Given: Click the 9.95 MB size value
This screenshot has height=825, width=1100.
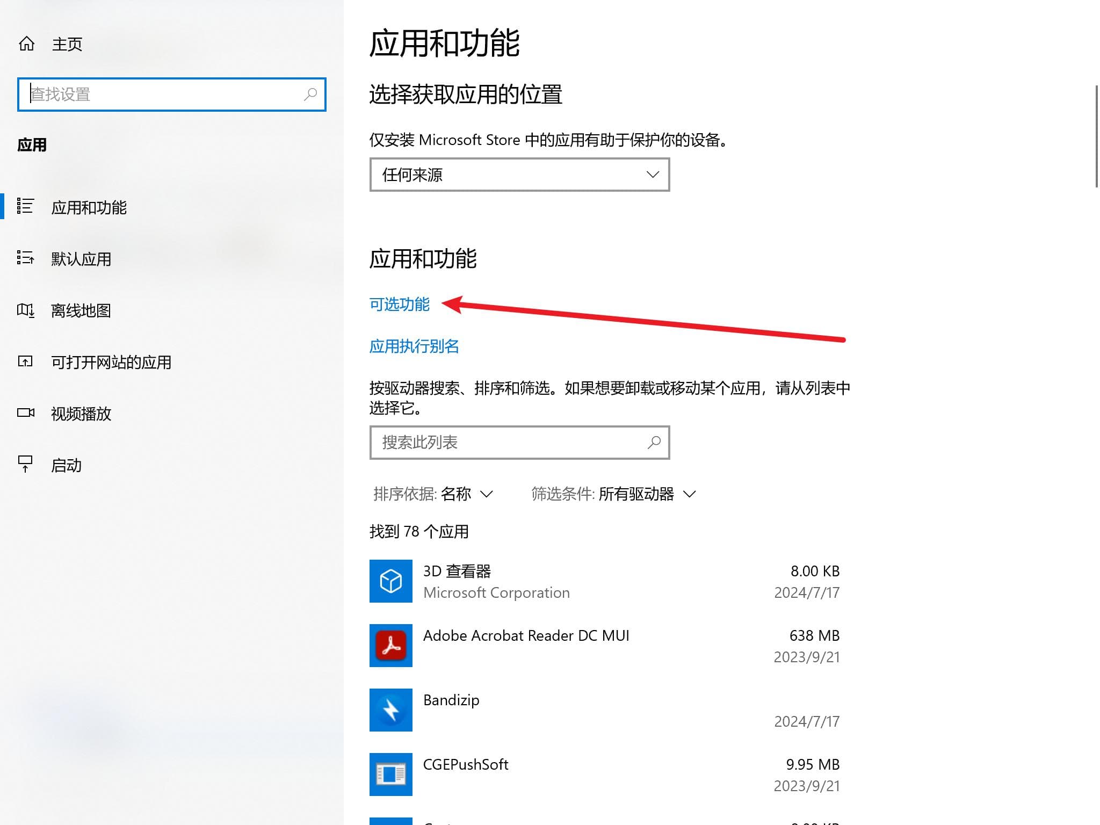Looking at the screenshot, I should click(x=813, y=764).
